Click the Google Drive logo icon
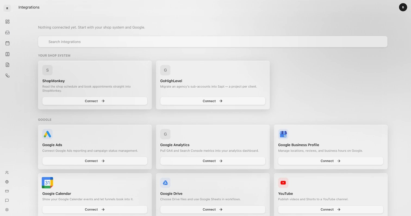 click(165, 183)
